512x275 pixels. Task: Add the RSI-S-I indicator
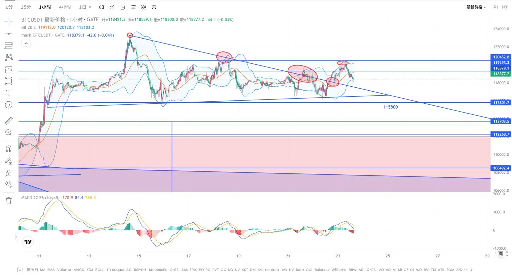pyautogui.click(x=140, y=270)
